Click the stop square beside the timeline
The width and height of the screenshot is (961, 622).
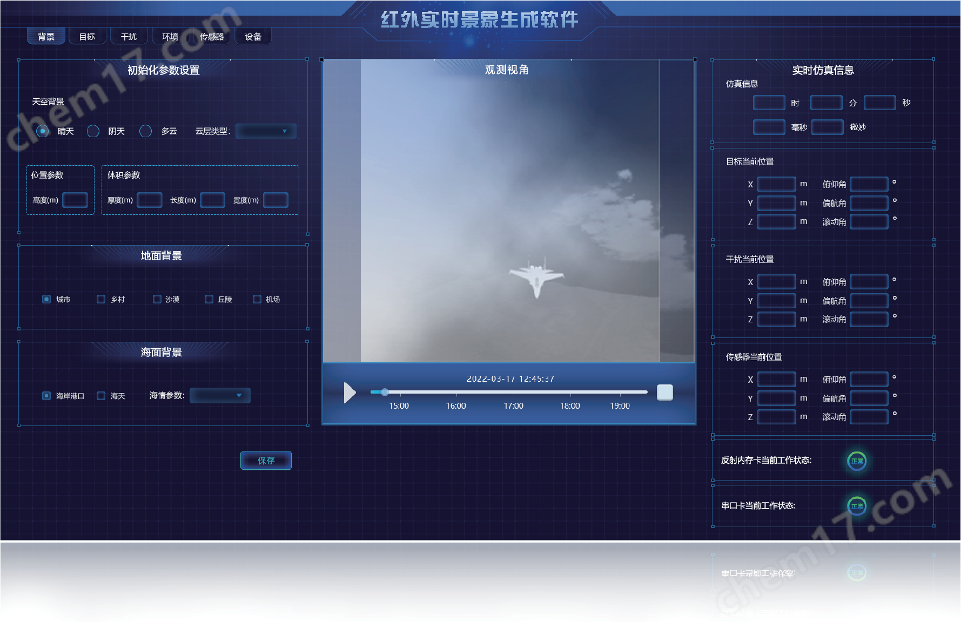pos(664,393)
